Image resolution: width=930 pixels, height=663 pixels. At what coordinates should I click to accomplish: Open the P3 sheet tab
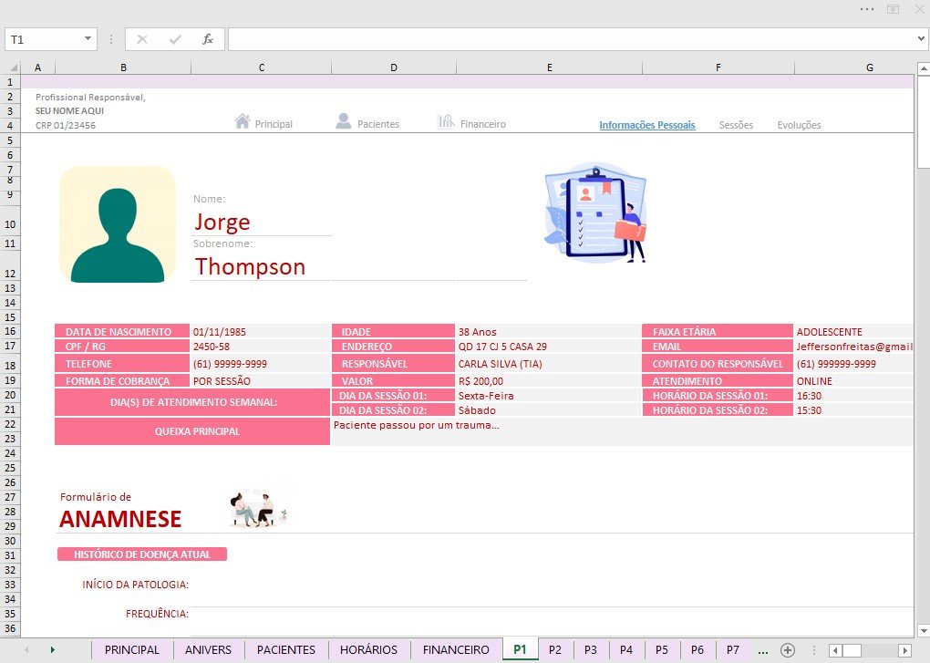point(591,650)
